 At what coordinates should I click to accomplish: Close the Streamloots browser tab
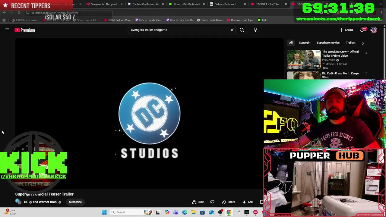[122, 4]
